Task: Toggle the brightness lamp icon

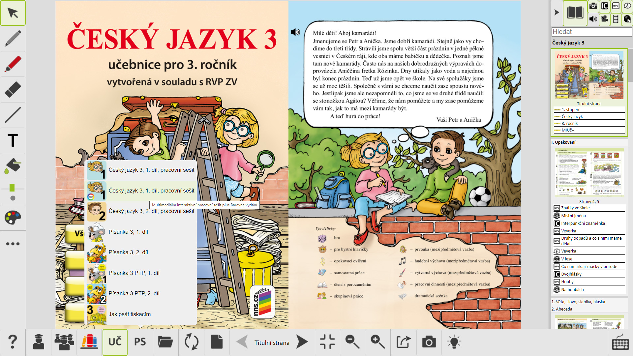Action: coord(454,342)
